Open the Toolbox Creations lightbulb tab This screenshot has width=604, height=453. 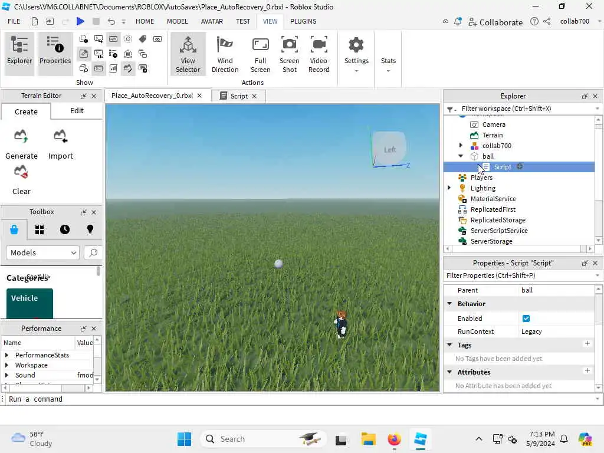point(90,229)
